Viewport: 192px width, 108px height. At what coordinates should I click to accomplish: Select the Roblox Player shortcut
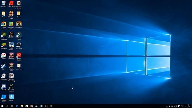pos(11,4)
